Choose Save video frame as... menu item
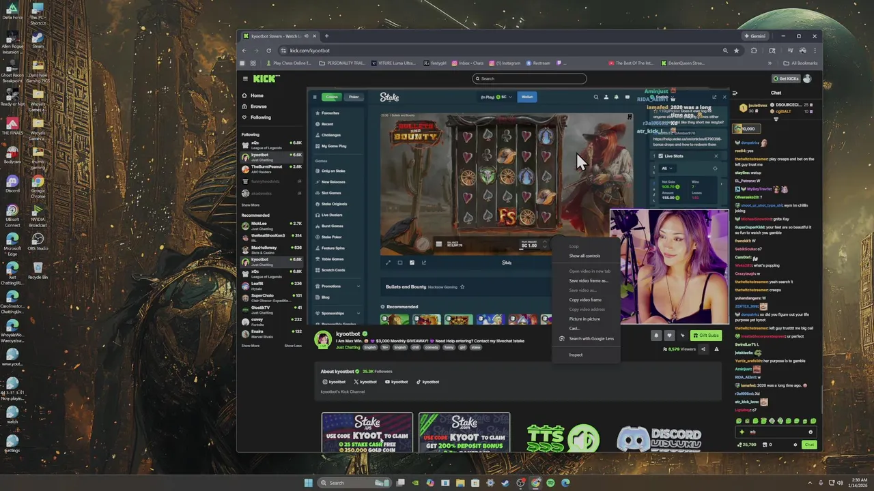Image resolution: width=874 pixels, height=491 pixels. click(x=585, y=280)
